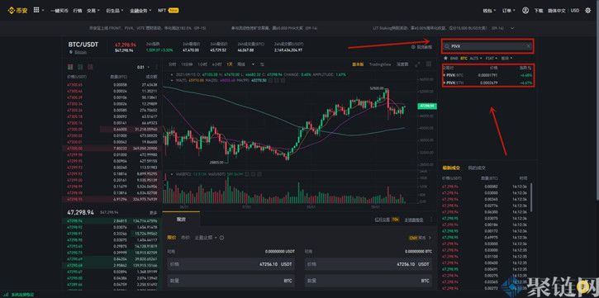Click sell-side amount input in BTC
This screenshot has height=298, width=599.
(368, 281)
